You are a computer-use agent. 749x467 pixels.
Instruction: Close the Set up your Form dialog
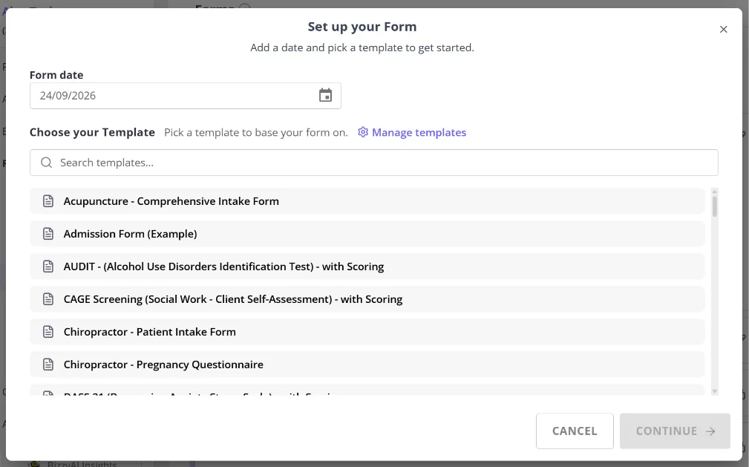[723, 29]
